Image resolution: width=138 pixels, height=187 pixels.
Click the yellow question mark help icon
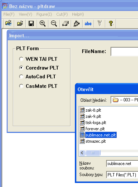tap(111, 23)
